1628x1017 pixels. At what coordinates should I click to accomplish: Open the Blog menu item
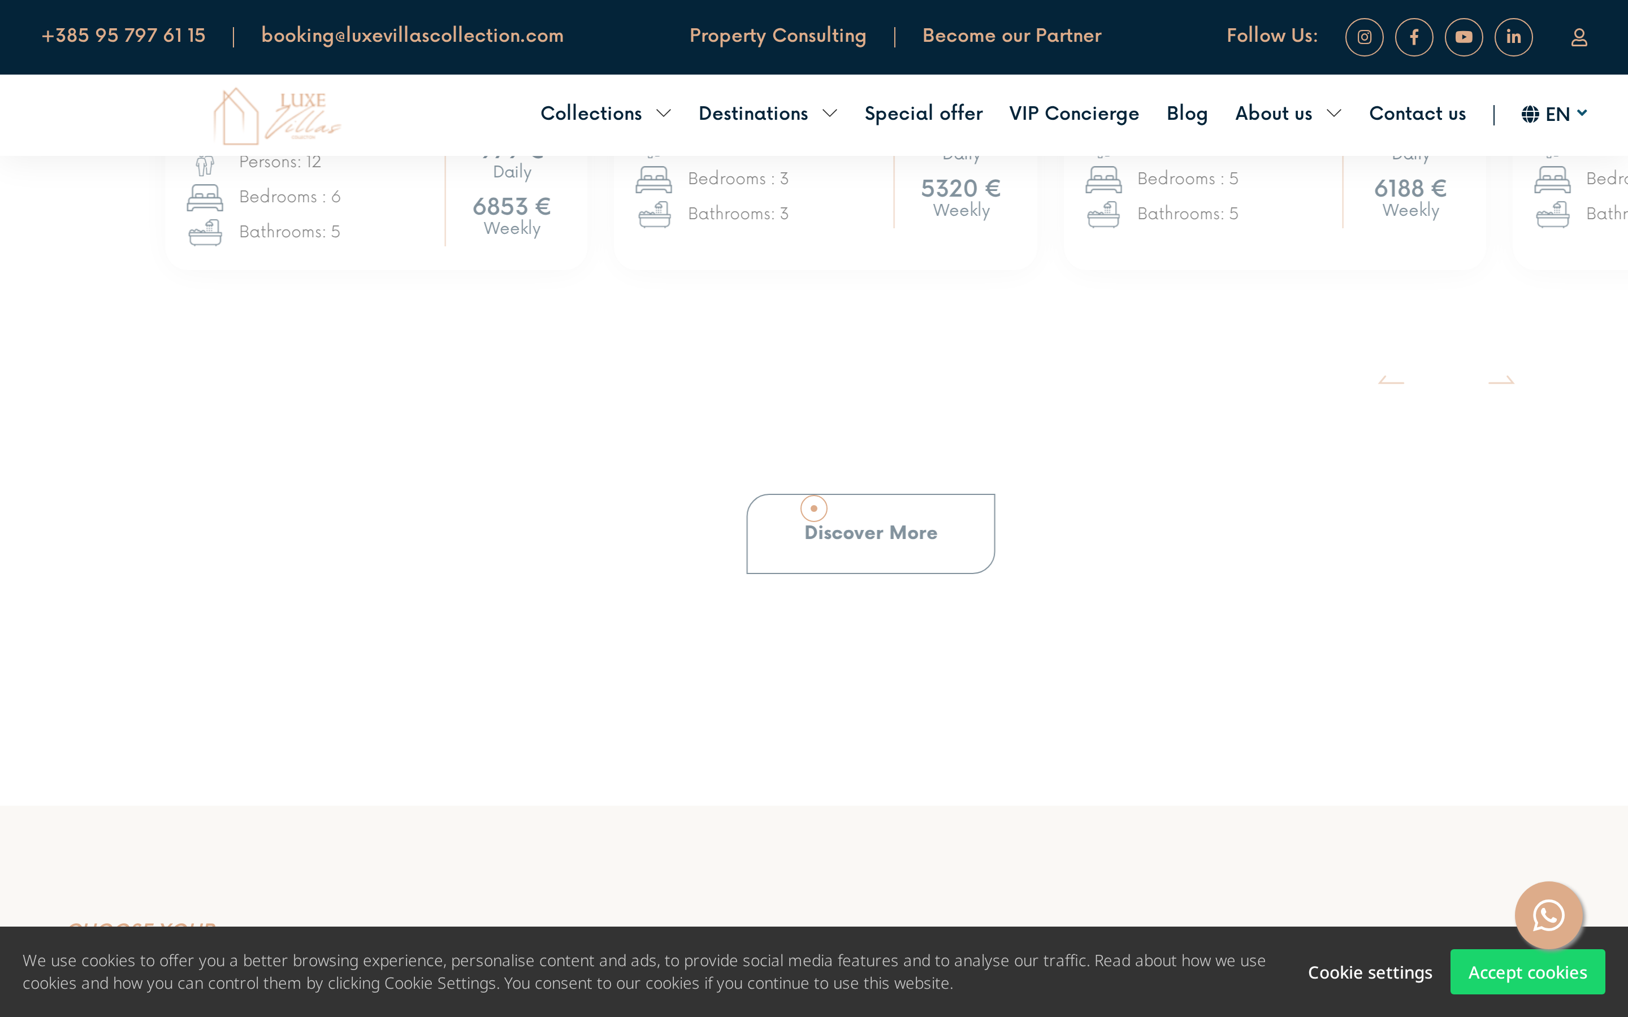[1187, 114]
